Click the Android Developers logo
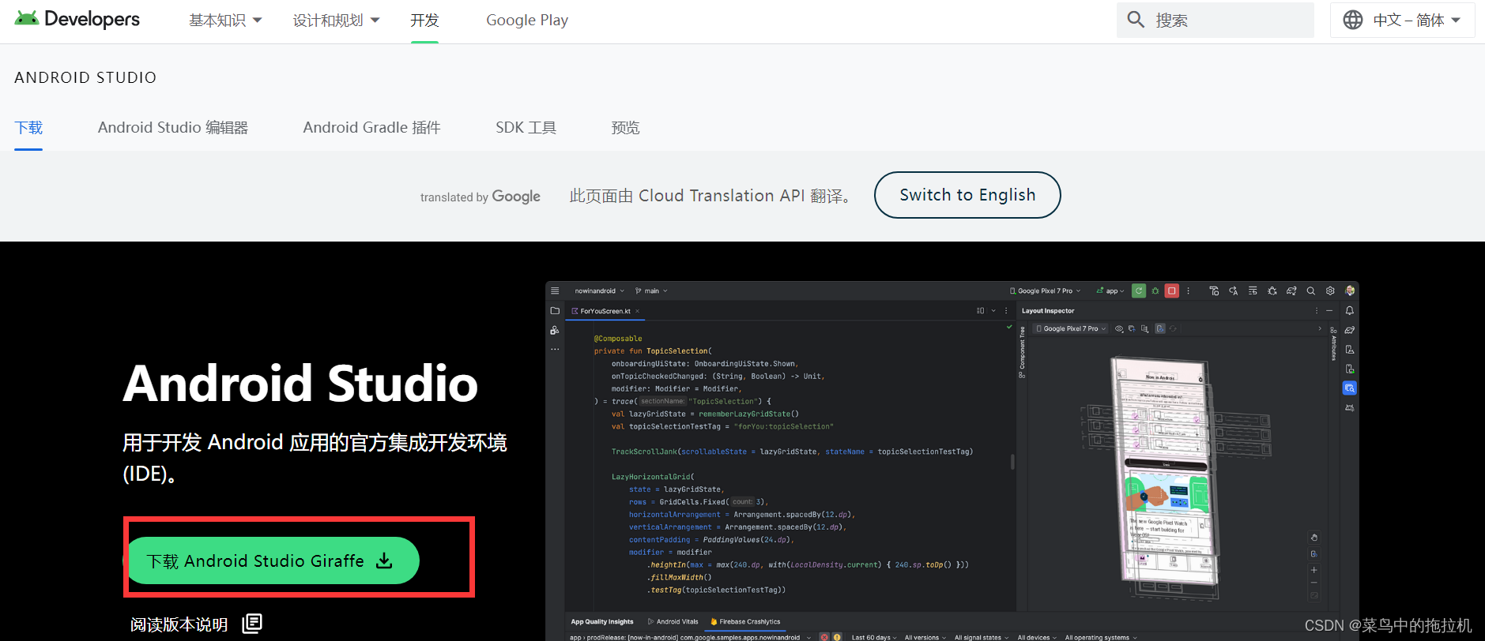The height and width of the screenshot is (641, 1485). (77, 20)
